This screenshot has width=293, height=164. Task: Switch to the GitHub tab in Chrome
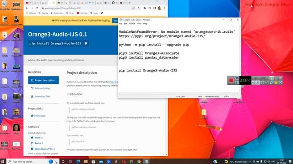pos(115,3)
